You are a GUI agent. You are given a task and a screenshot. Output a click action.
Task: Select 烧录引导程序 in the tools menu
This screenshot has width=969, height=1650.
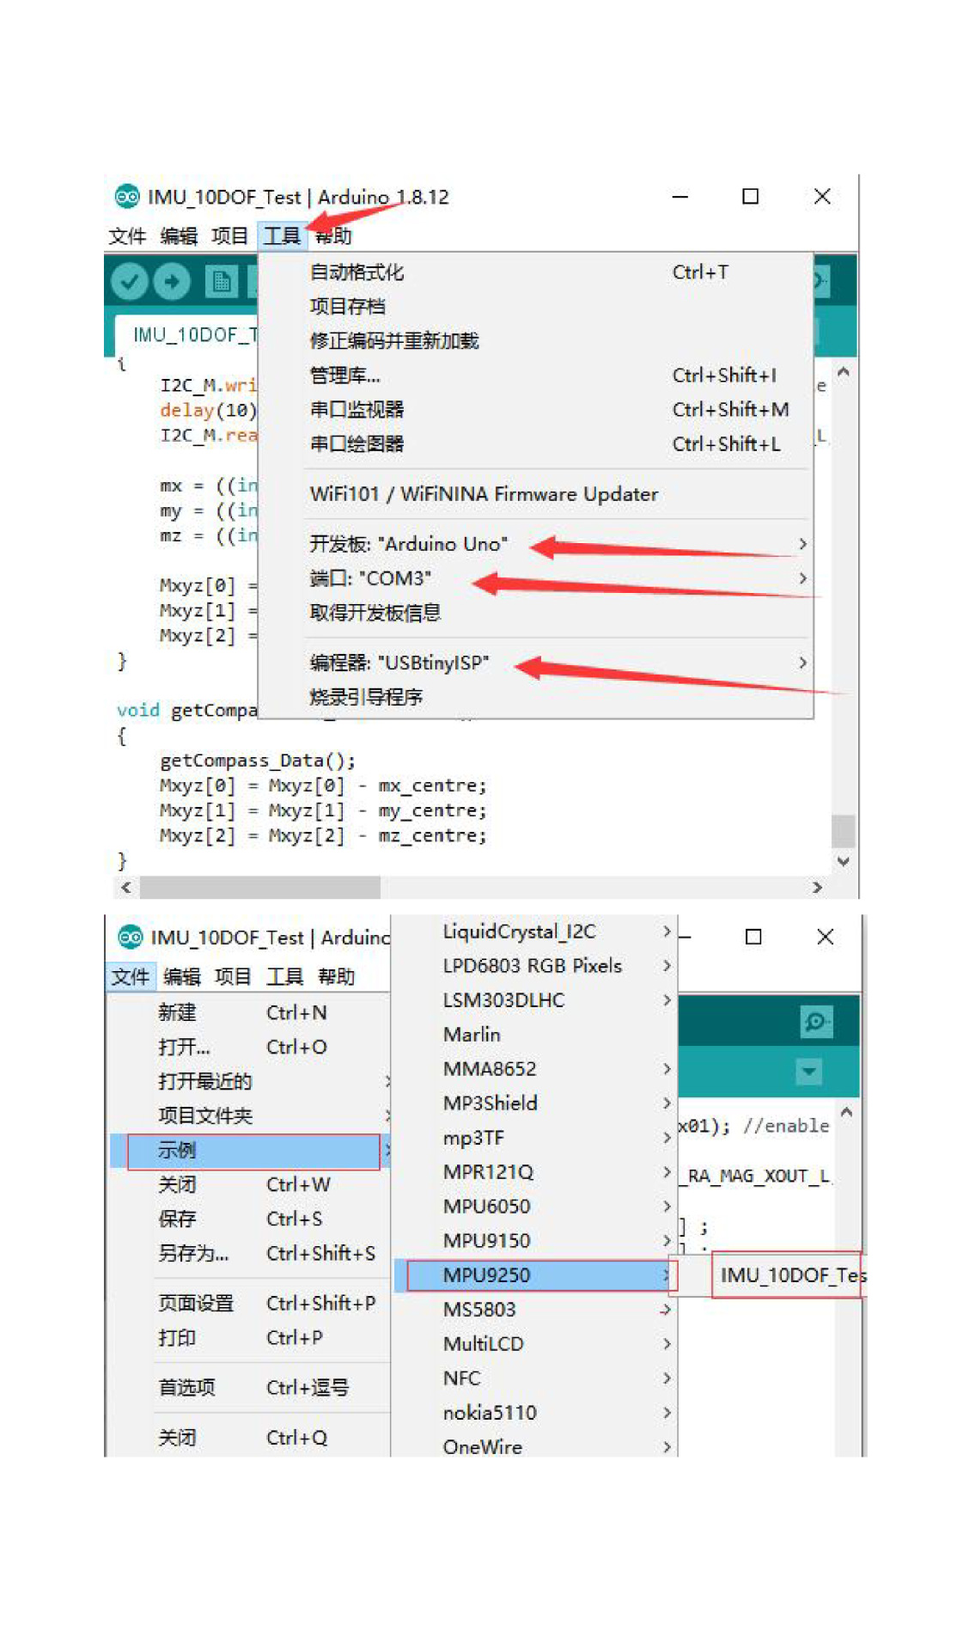tap(536, 697)
